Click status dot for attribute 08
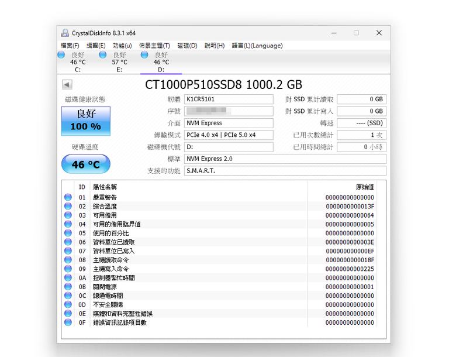Viewport: 456px width, 357px height. tap(68, 260)
